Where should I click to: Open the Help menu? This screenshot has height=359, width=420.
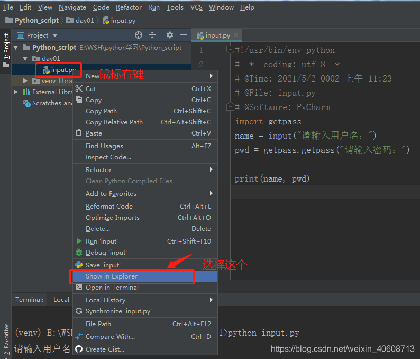(247, 7)
